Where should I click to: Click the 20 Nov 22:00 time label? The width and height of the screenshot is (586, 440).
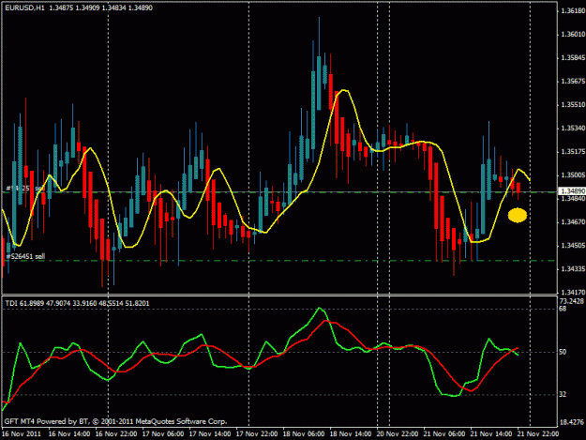coord(398,433)
